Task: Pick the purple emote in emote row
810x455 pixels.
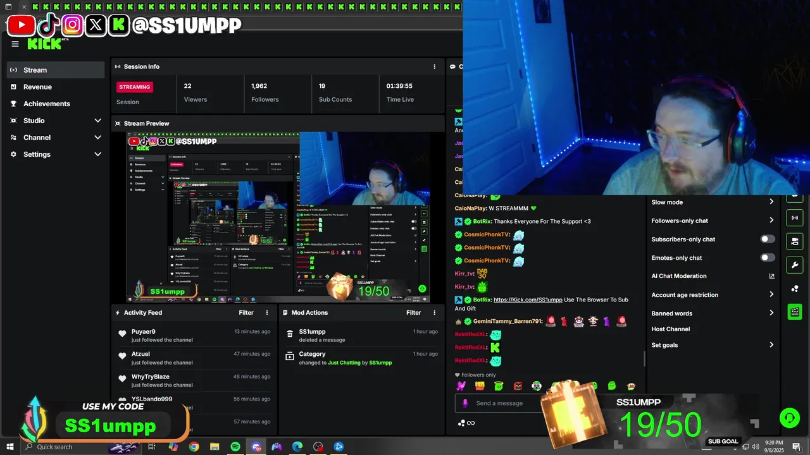Action: click(x=461, y=386)
